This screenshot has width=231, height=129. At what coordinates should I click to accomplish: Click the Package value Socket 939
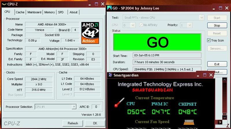[52, 35]
